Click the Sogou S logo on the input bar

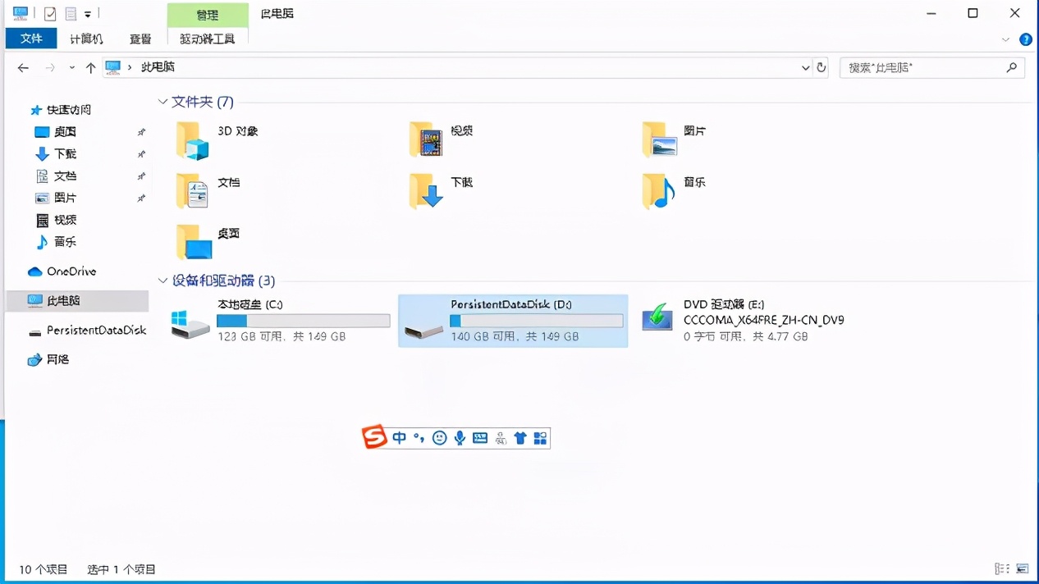(374, 436)
